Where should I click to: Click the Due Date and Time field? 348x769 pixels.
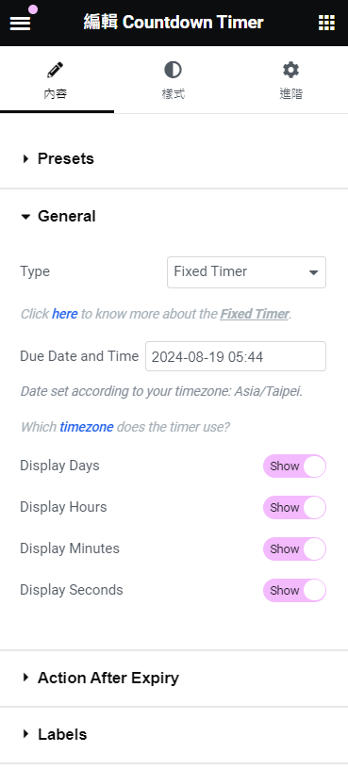point(236,356)
